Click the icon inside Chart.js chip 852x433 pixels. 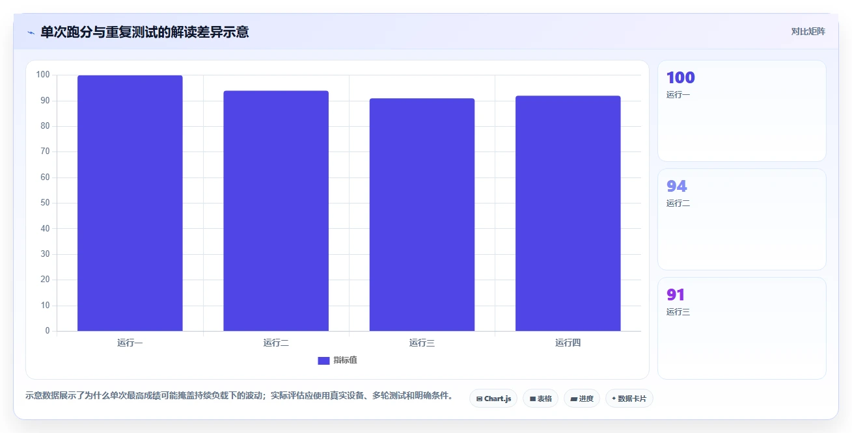click(479, 399)
